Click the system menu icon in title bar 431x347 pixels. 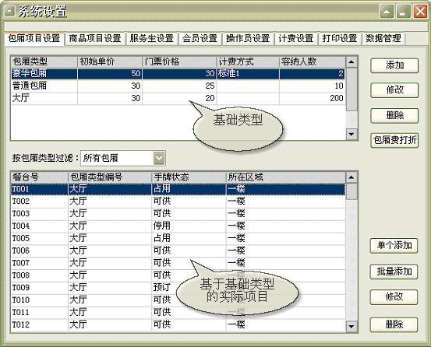click(x=9, y=11)
